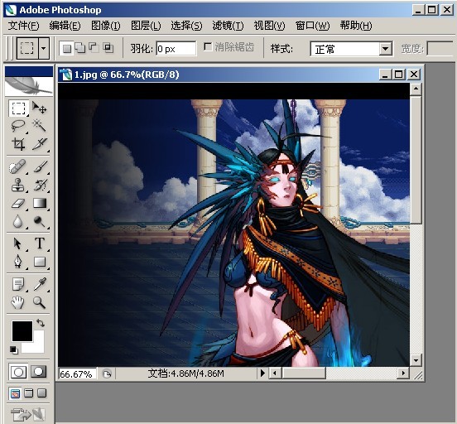The height and width of the screenshot is (424, 457).
Task: Reset default foreground and background colors
Action: 14,349
